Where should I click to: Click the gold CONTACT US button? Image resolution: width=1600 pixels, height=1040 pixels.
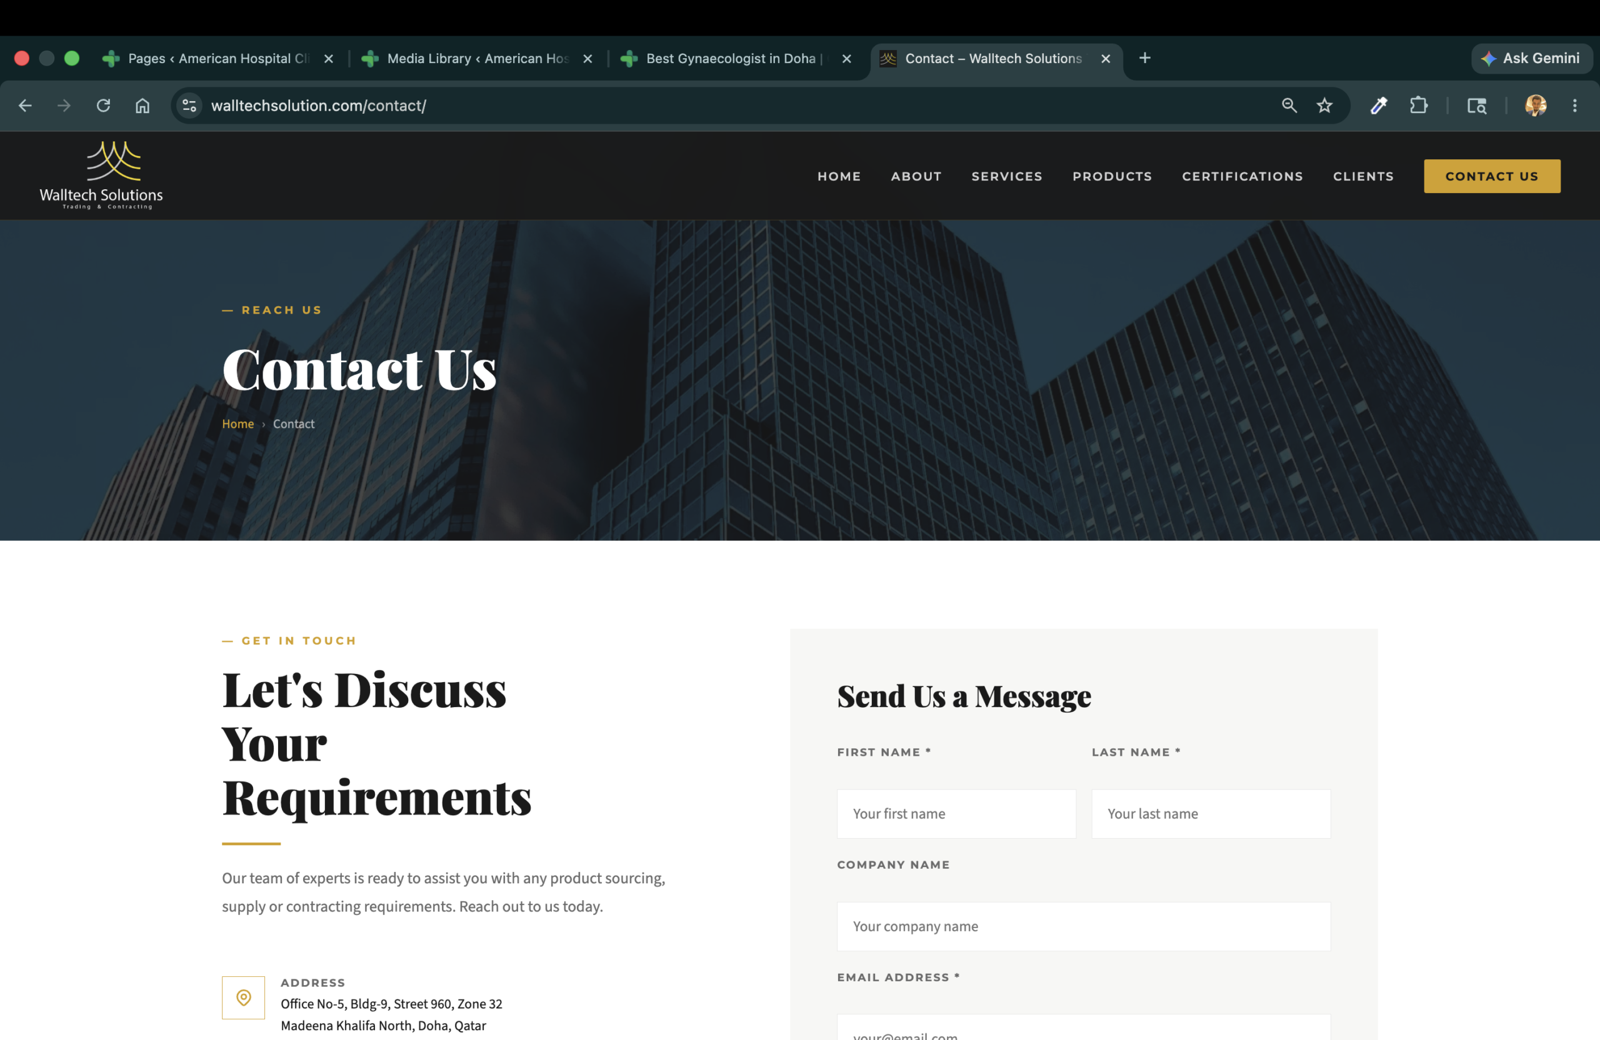pos(1492,176)
